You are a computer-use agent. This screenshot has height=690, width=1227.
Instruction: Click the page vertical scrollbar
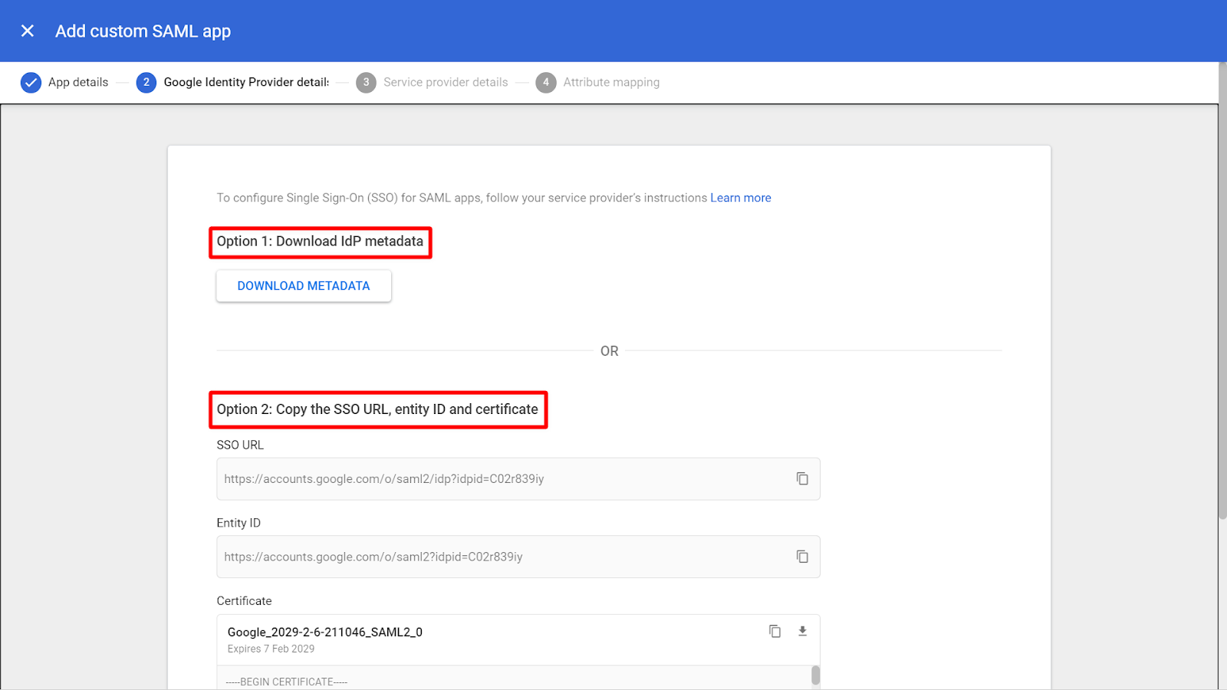click(x=1222, y=291)
